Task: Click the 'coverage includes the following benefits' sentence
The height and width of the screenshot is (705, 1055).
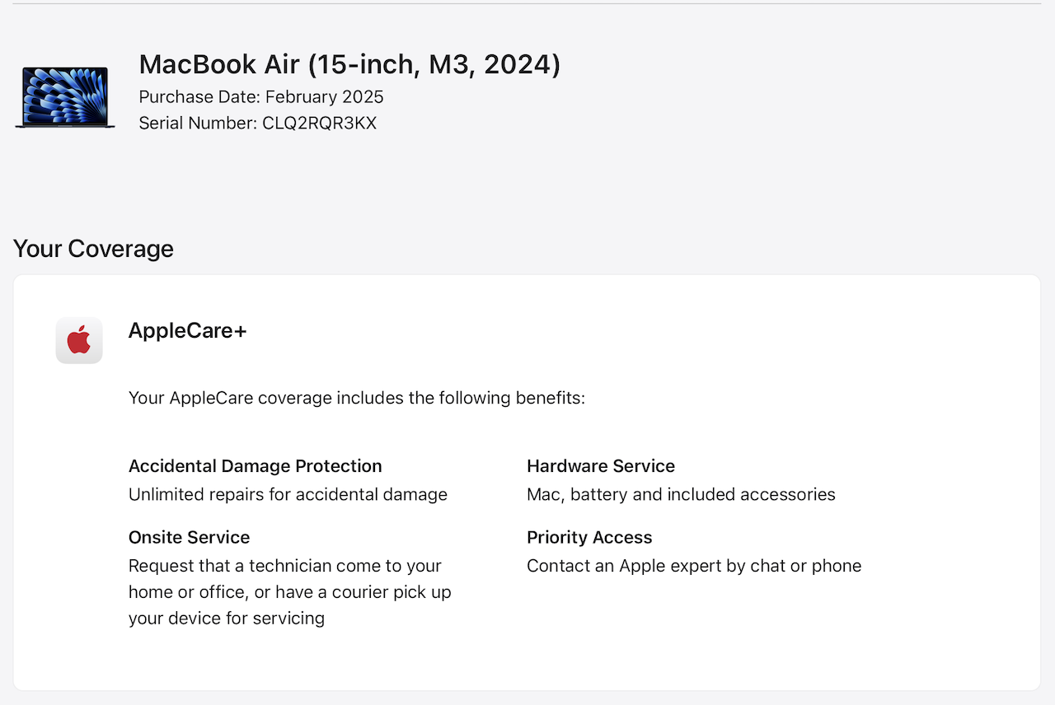Action: point(357,399)
